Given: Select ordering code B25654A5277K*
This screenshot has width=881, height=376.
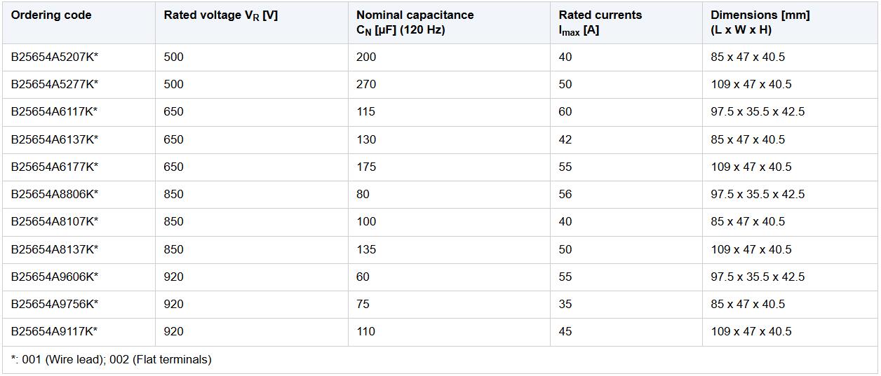Looking at the screenshot, I should (55, 84).
